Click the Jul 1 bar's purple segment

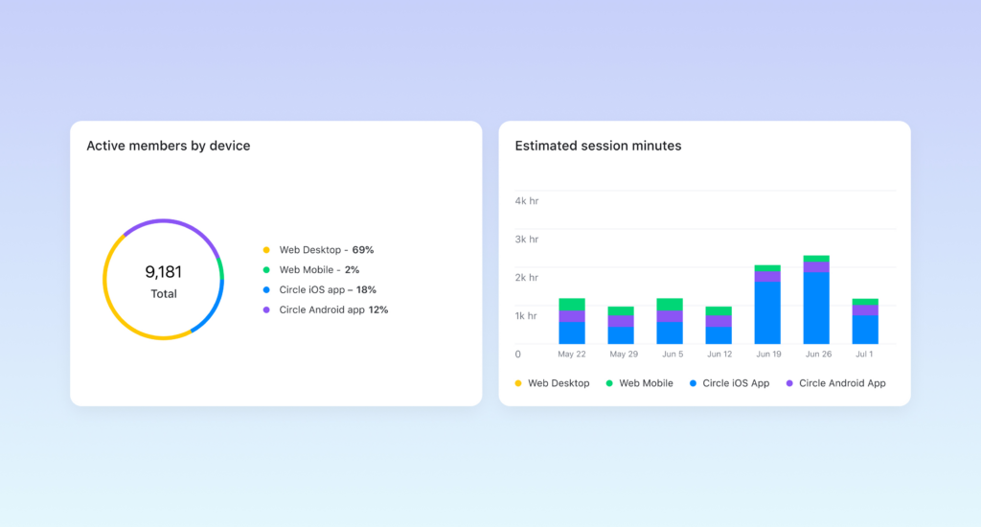point(865,309)
